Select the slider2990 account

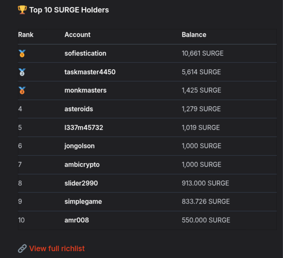[x=81, y=183]
